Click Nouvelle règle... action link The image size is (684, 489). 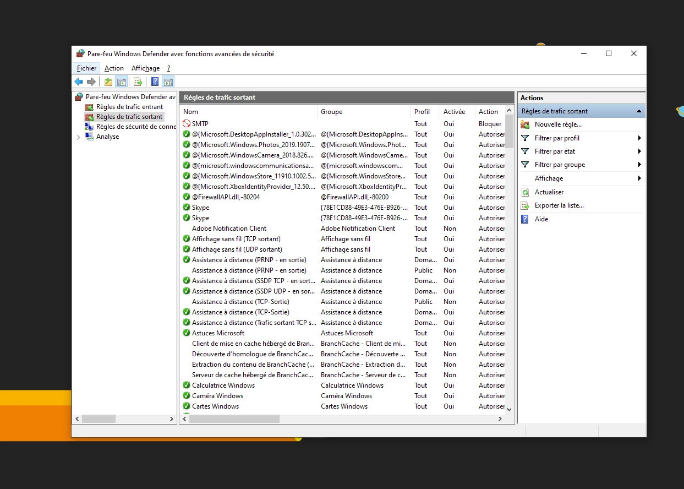pos(558,124)
